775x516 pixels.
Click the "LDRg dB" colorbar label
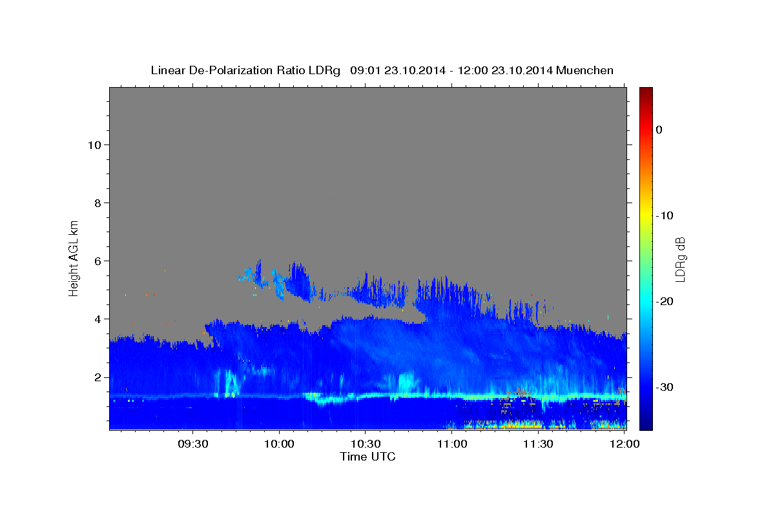679,259
